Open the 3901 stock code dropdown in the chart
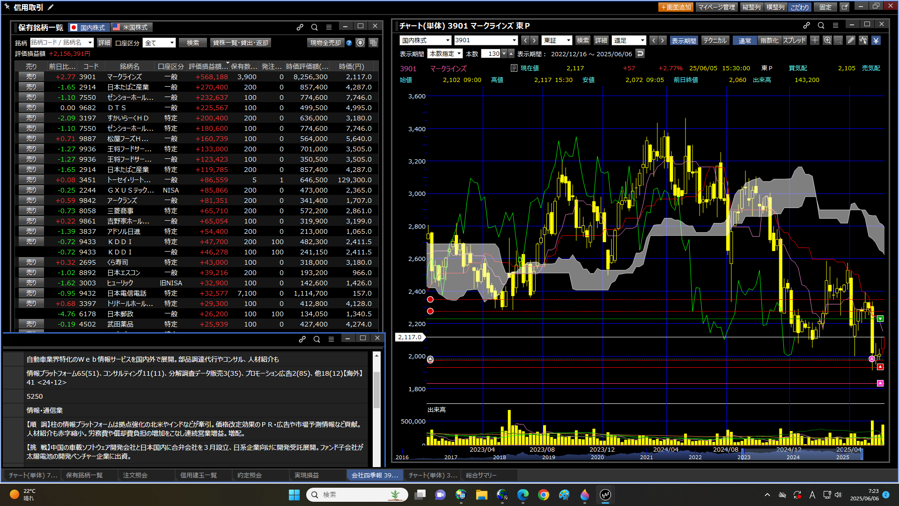Screen dimensions: 899x506 click(486, 41)
